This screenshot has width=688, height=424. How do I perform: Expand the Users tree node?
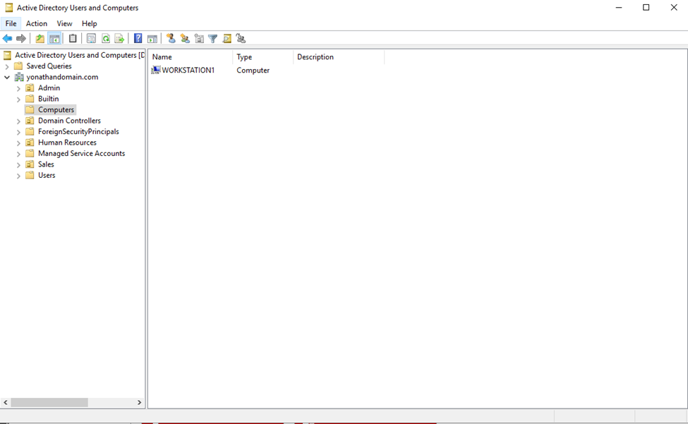pyautogui.click(x=18, y=176)
